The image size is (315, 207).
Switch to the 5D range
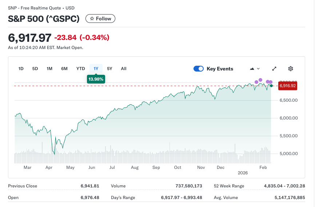pyautogui.click(x=35, y=69)
